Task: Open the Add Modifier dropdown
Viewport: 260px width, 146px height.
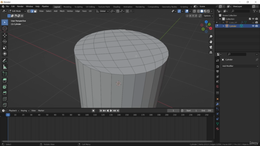Action: [x=240, y=66]
